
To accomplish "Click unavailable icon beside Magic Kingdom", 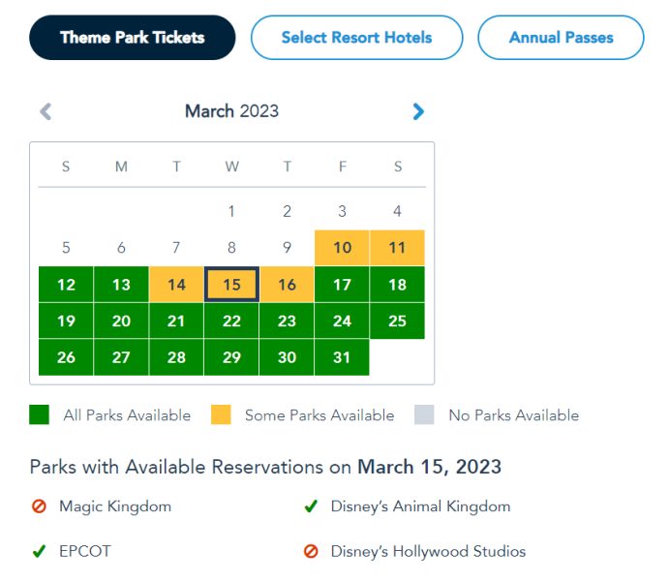I will click(x=39, y=506).
